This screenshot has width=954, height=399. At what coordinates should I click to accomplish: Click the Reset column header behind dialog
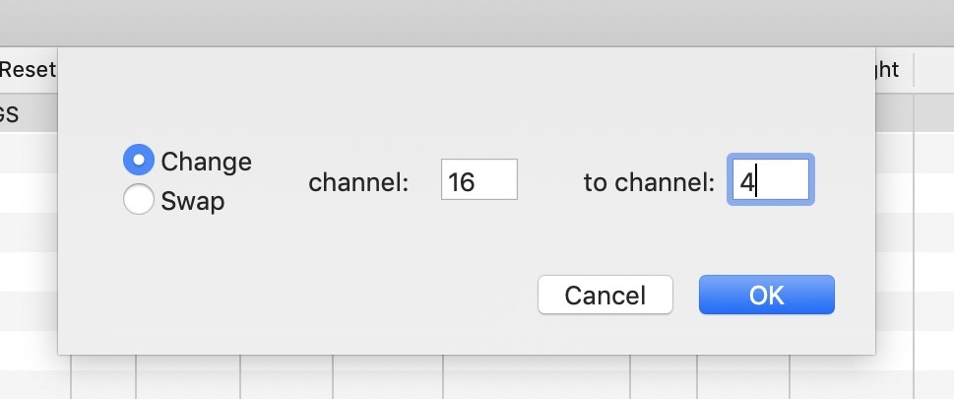pyautogui.click(x=28, y=70)
